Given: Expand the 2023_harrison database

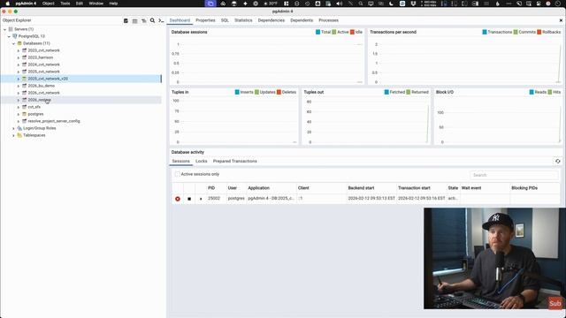Looking at the screenshot, I should [19, 57].
